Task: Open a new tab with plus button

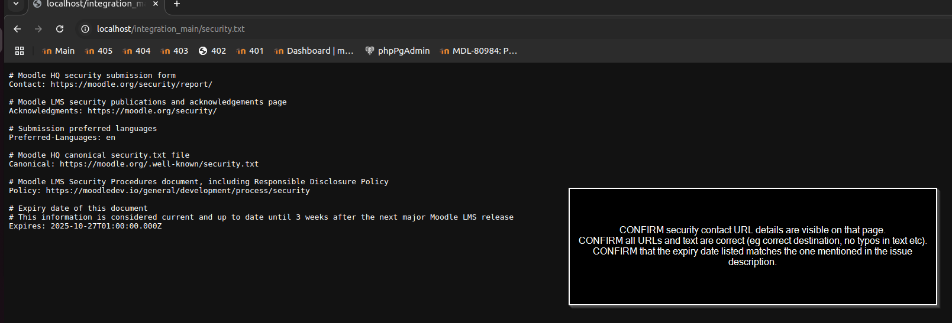Action: (x=176, y=4)
